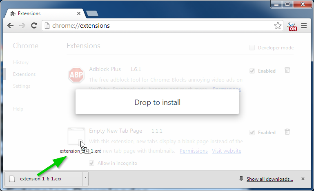The image size is (314, 191).
Task: Click Show all downloads link
Action: [x=269, y=179]
